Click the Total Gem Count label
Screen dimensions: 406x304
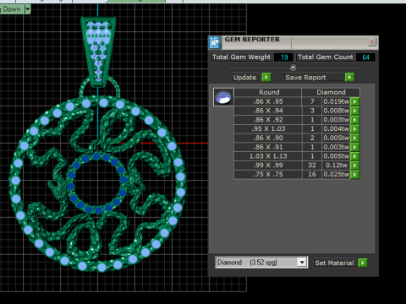(326, 57)
